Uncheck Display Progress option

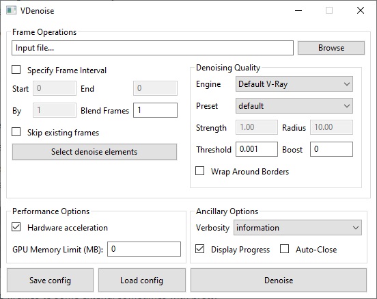click(200, 249)
